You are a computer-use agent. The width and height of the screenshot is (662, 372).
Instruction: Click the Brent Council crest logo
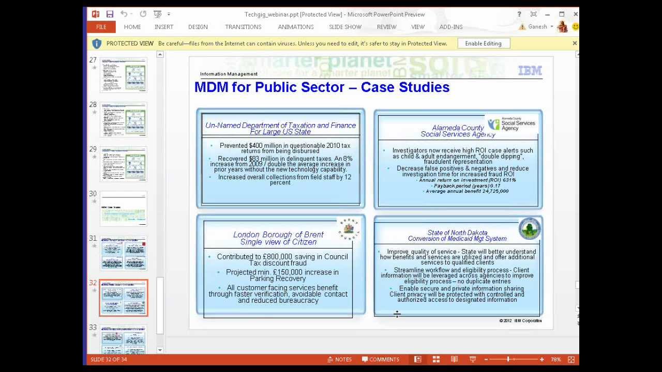point(350,229)
